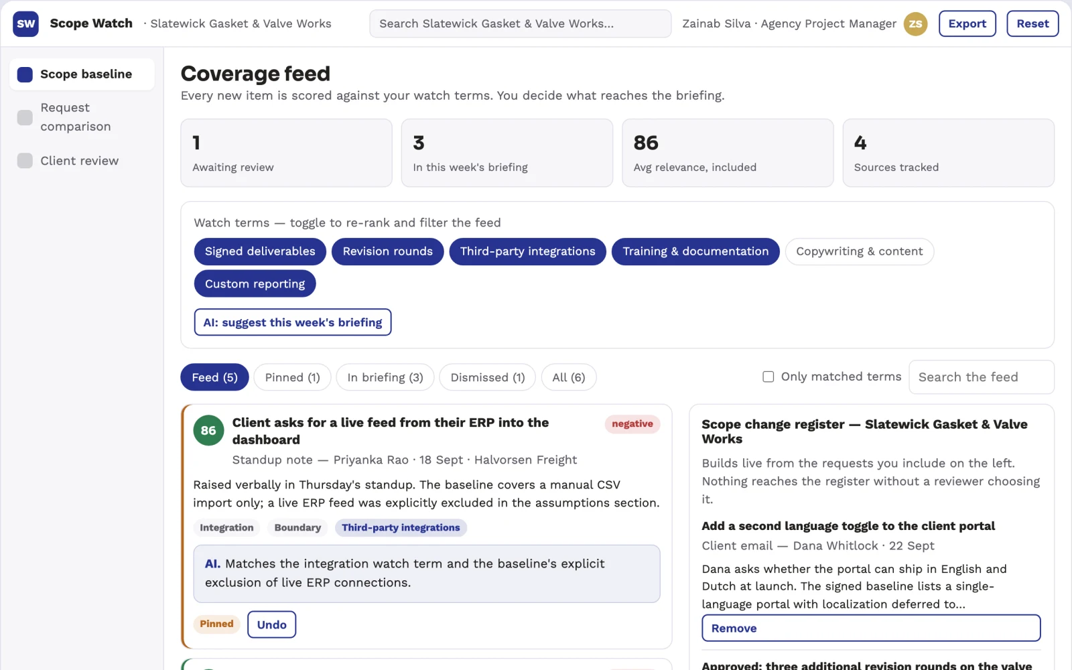1072x670 pixels.
Task: Switch to the Dismissed (1) tab
Action: tap(487, 377)
